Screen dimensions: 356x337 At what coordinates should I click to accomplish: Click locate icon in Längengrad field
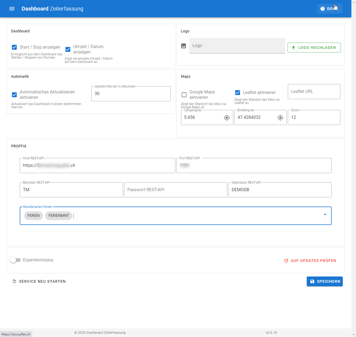[x=227, y=118]
